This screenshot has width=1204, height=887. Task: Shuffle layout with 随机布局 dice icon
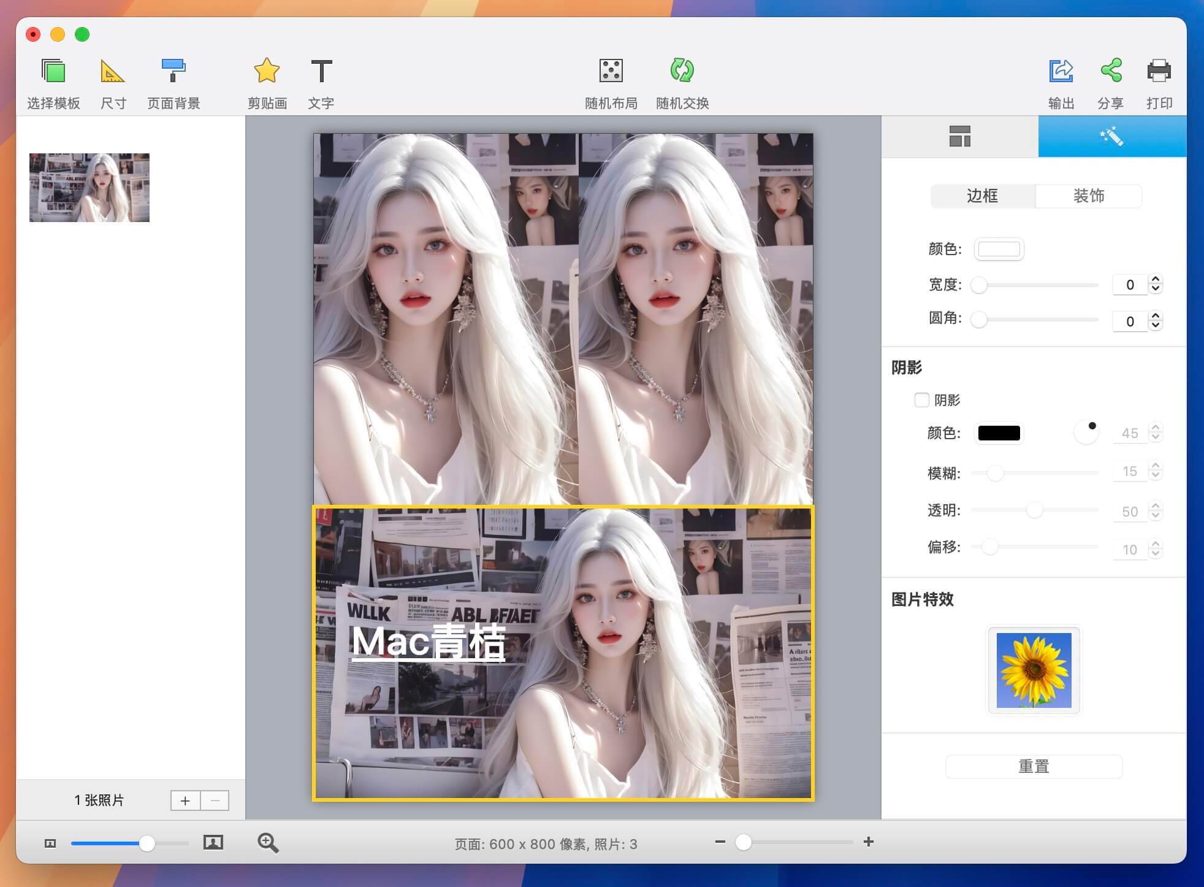click(611, 72)
